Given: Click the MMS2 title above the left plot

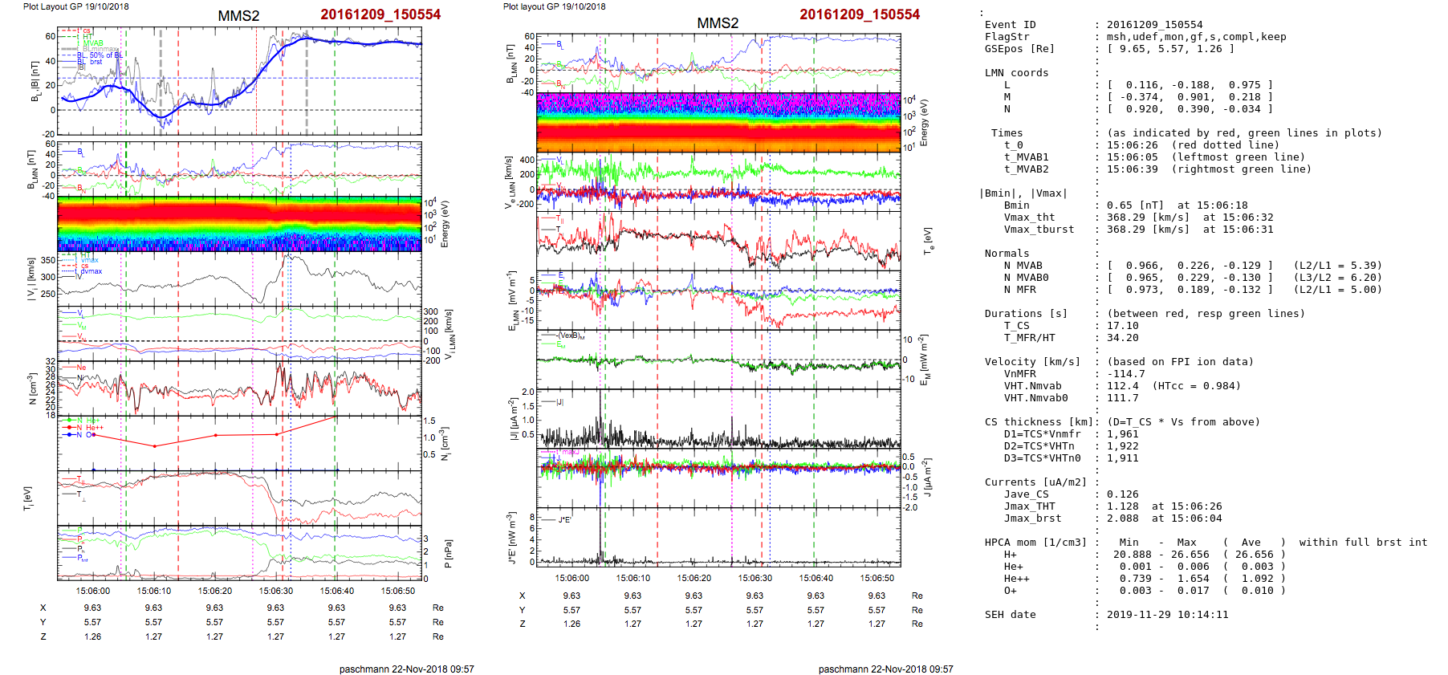Looking at the screenshot, I should [x=238, y=16].
